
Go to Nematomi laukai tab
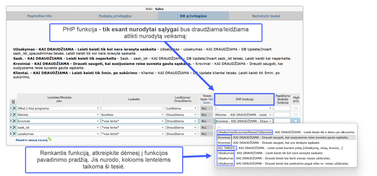pos(266,16)
